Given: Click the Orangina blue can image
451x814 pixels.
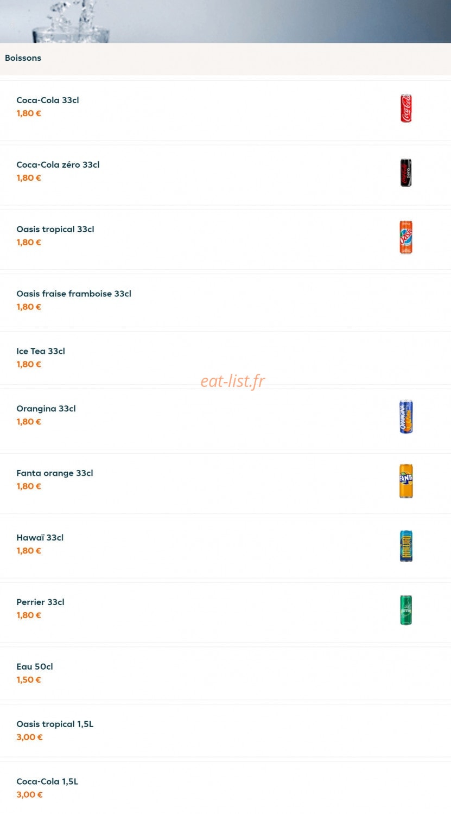Looking at the screenshot, I should tap(406, 417).
